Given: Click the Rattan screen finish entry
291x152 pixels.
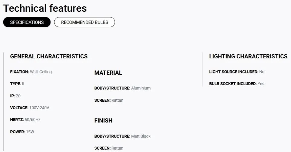Looking at the screenshot, I should (109, 148).
